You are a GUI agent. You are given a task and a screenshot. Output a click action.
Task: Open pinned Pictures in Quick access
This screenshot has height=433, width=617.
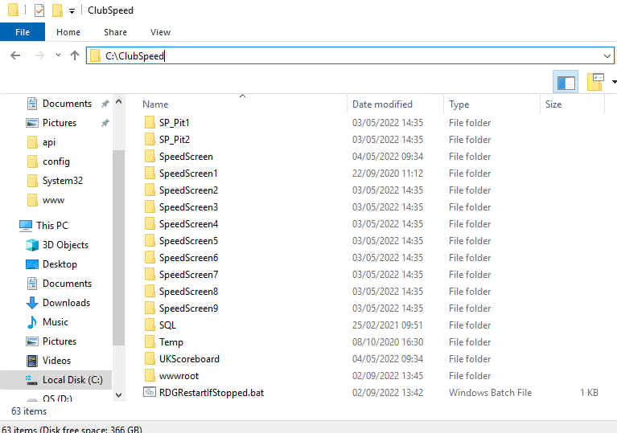(60, 123)
